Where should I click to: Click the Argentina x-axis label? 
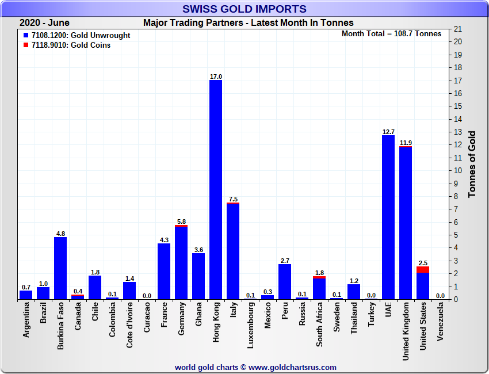coord(26,320)
